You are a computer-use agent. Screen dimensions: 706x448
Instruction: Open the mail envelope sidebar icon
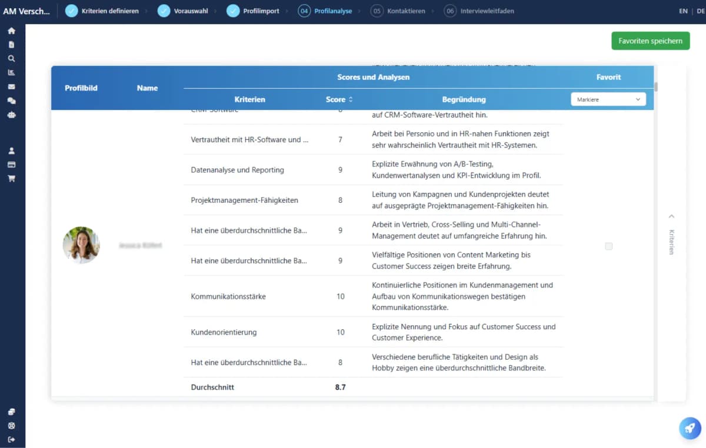[x=11, y=86]
